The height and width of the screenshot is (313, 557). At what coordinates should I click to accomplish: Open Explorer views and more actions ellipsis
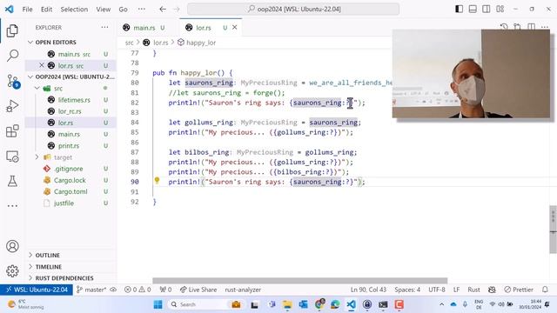click(x=104, y=27)
